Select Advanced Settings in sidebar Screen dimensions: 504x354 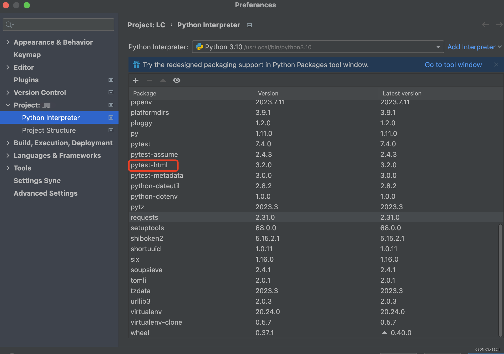[x=46, y=193]
